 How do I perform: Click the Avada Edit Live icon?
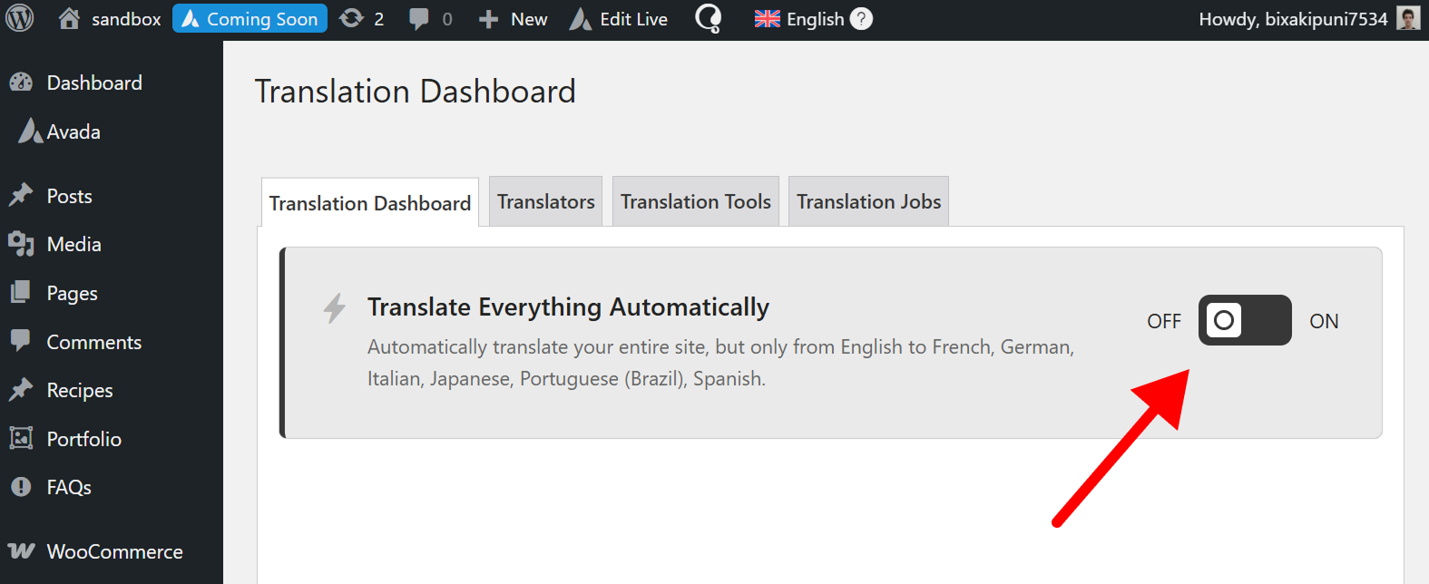581,19
